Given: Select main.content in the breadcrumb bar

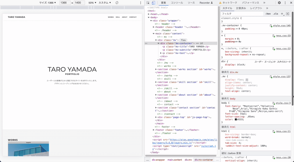Looking at the screenshot, I should 175,160.
